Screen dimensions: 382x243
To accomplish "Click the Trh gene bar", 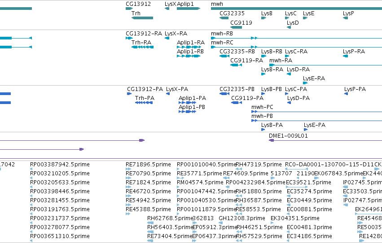I will (x=142, y=18).
